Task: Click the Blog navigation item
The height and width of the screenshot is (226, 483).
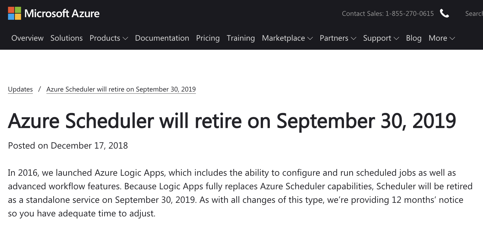Action: 413,38
